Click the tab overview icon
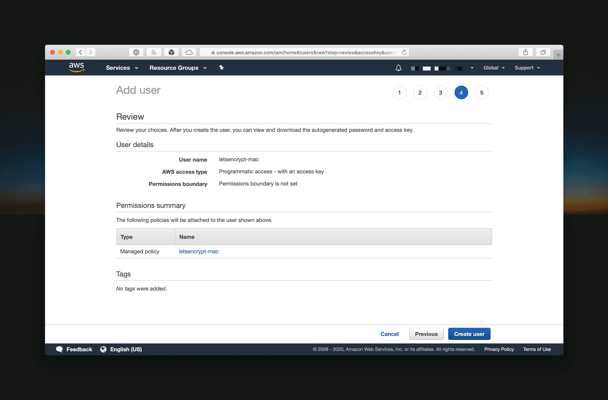The height and width of the screenshot is (400, 608). pyautogui.click(x=543, y=52)
